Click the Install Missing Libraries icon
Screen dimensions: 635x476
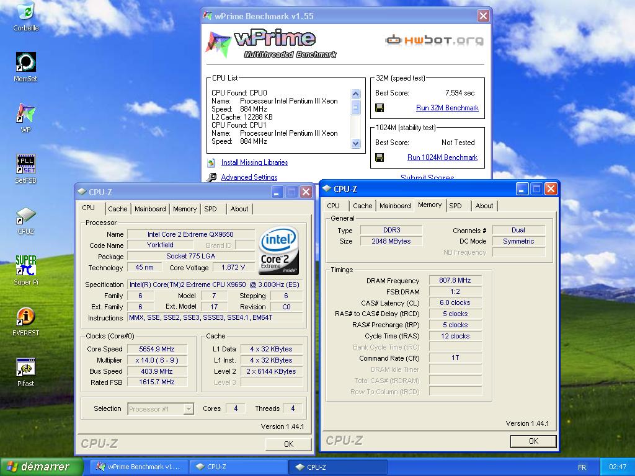pyautogui.click(x=211, y=163)
